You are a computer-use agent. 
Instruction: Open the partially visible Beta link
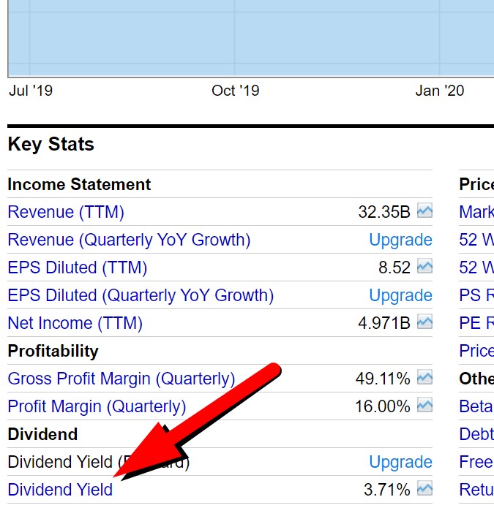pos(476,407)
